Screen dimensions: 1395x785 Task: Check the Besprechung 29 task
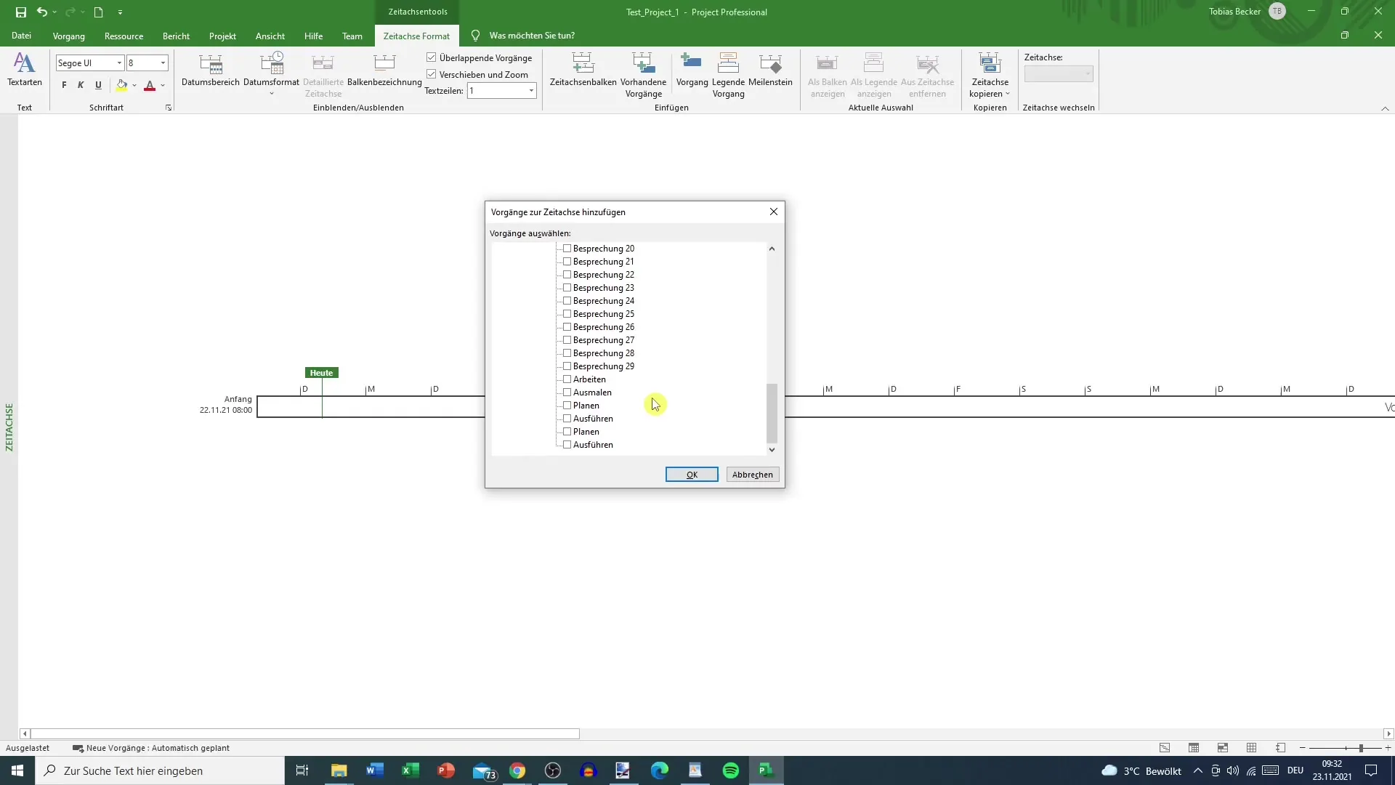pos(567,366)
